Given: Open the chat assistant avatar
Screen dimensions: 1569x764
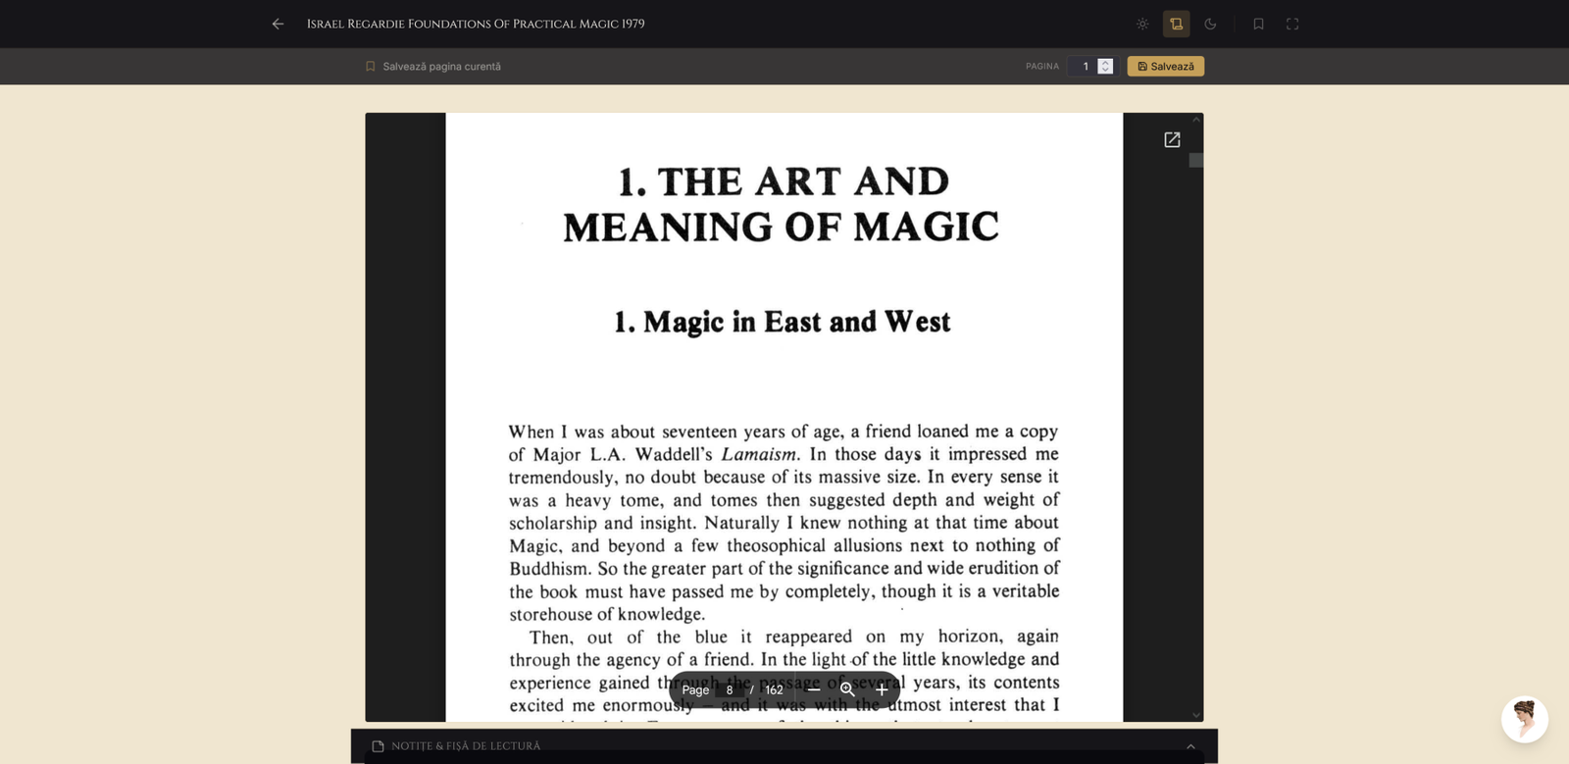Looking at the screenshot, I should coord(1525,720).
